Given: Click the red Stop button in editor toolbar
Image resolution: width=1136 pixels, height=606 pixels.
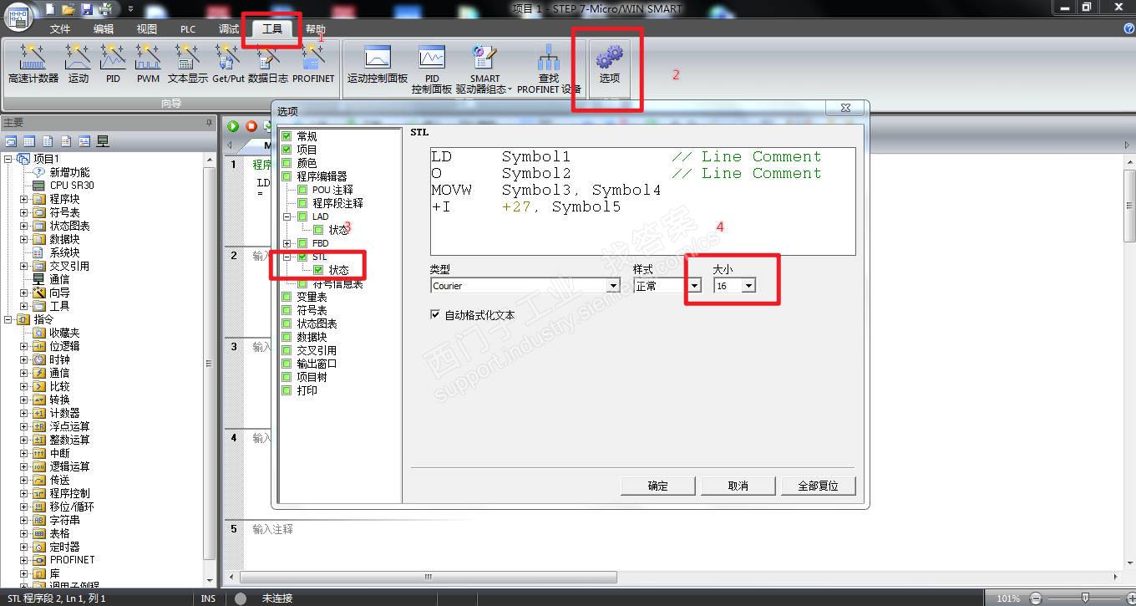Looking at the screenshot, I should click(251, 126).
